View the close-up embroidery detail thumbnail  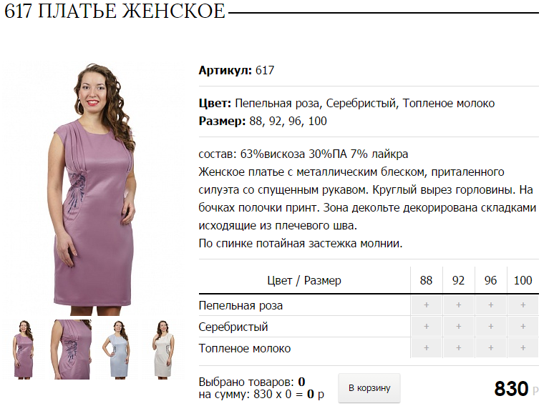[x=72, y=350]
